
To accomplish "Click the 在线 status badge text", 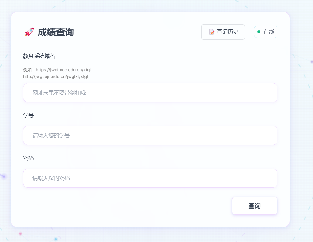I will coord(269,32).
